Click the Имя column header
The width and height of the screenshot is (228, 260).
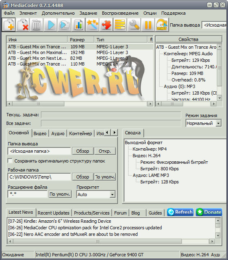(37, 40)
